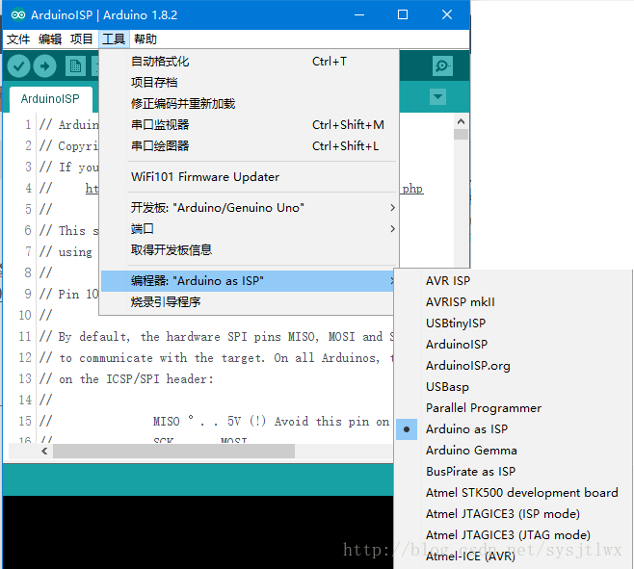
Task: Select USBasp programmer
Action: 514,387
